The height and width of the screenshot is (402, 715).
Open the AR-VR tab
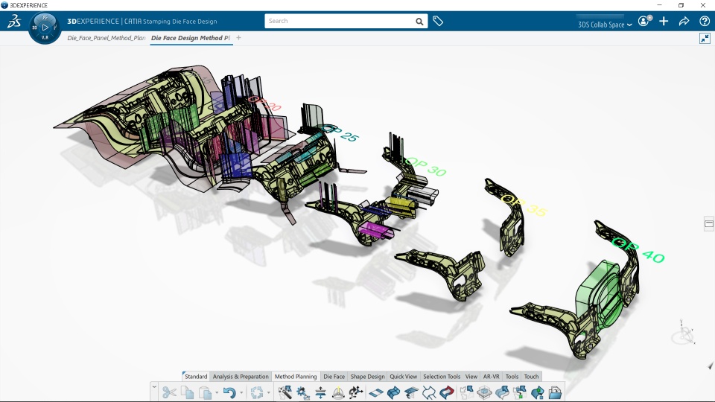pos(491,377)
